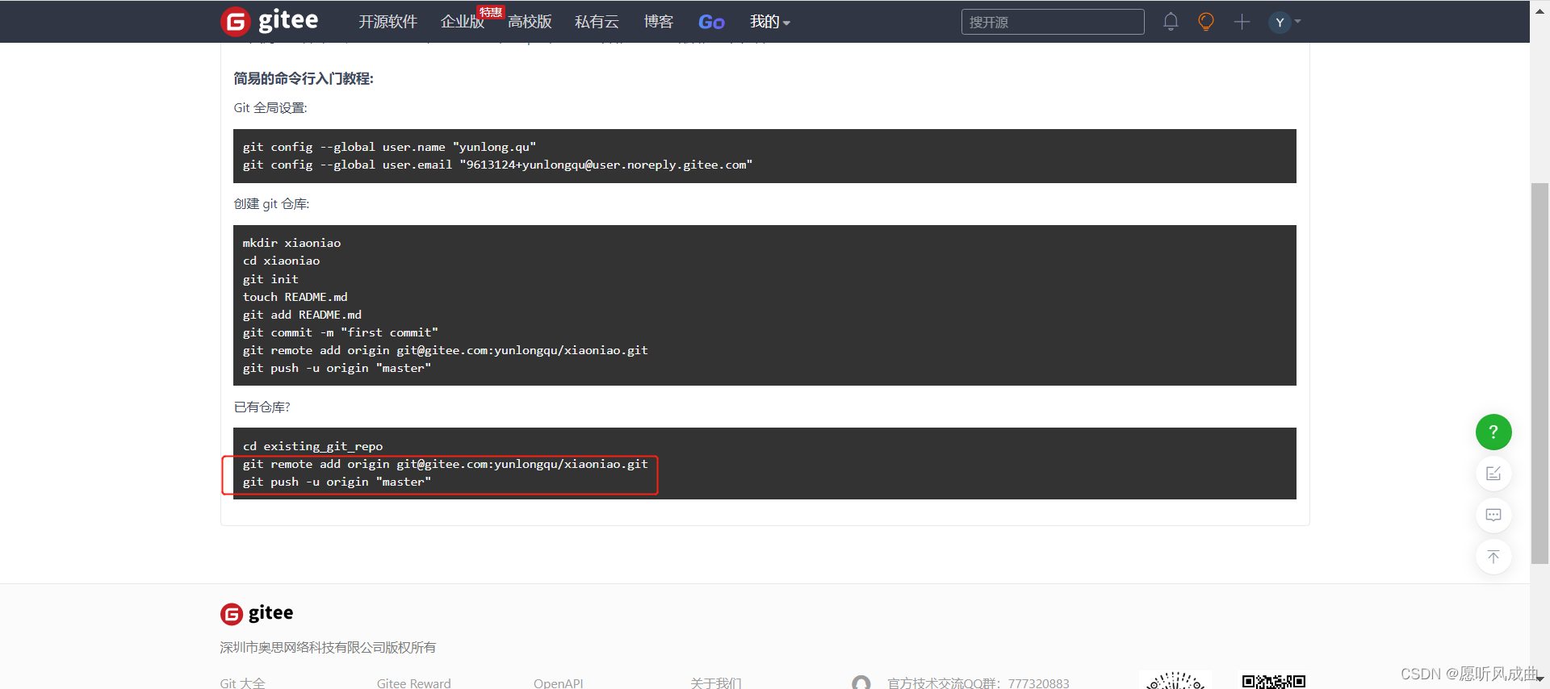Expand the 我的 dropdown
The image size is (1550, 689).
coord(770,22)
